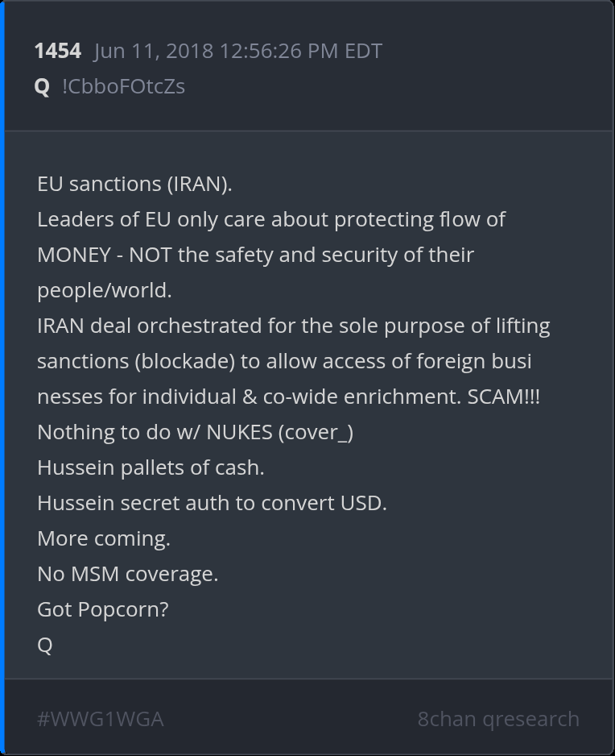The height and width of the screenshot is (756, 615).
Task: Click the "sanctions (blockade)" text line
Action: [284, 361]
